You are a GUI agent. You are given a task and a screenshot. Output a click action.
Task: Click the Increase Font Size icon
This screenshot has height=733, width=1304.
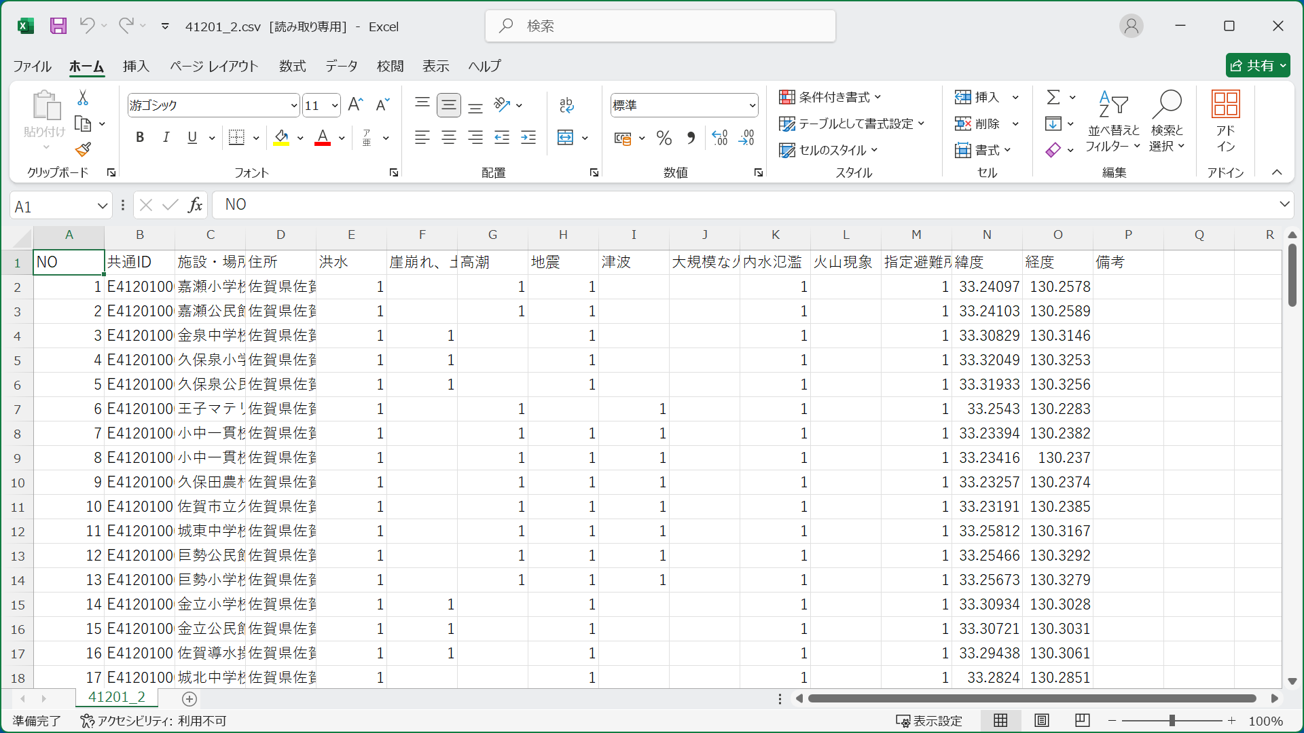pyautogui.click(x=355, y=105)
